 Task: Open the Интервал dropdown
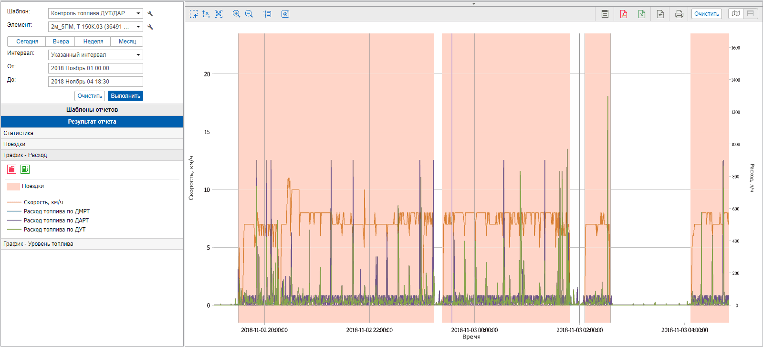[95, 55]
